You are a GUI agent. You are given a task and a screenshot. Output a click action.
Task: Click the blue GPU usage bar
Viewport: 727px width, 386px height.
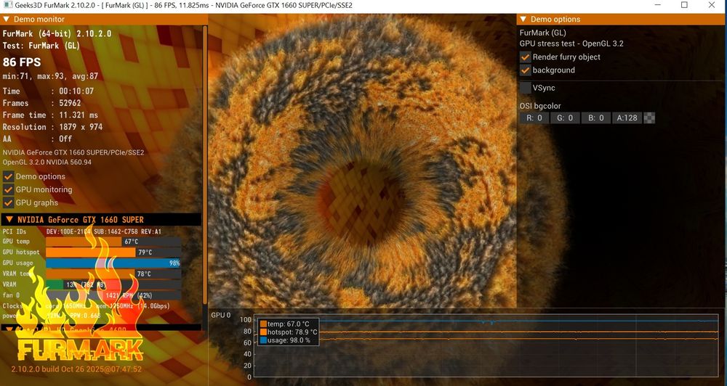113,263
